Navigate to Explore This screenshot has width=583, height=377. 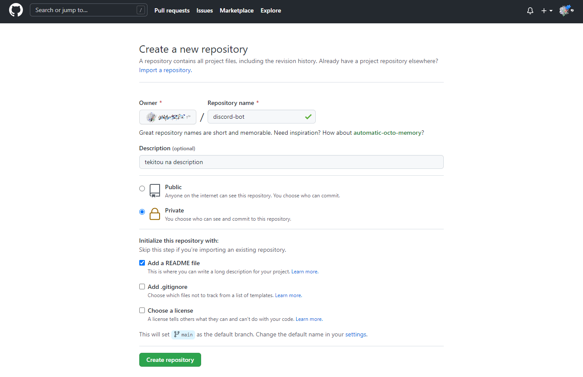click(271, 10)
